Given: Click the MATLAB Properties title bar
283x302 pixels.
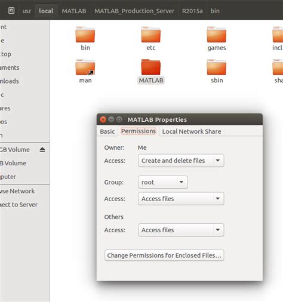Looking at the screenshot, I should [x=180, y=119].
